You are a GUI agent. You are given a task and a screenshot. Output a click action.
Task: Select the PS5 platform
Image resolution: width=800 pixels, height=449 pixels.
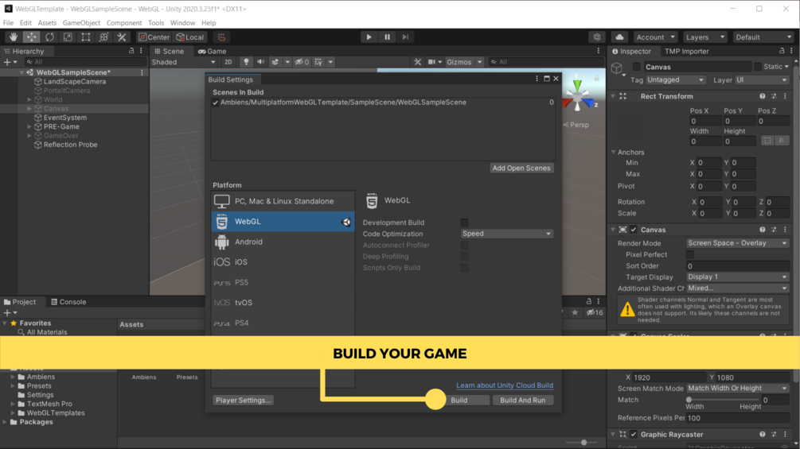click(283, 283)
